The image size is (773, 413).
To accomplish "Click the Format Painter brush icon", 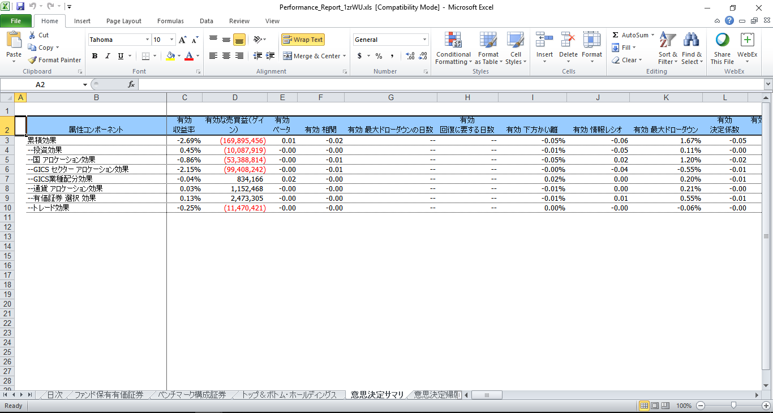I will point(33,60).
